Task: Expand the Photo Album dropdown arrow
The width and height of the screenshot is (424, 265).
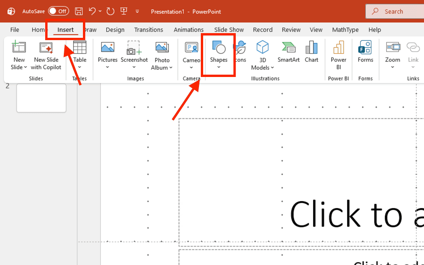Action: point(171,68)
